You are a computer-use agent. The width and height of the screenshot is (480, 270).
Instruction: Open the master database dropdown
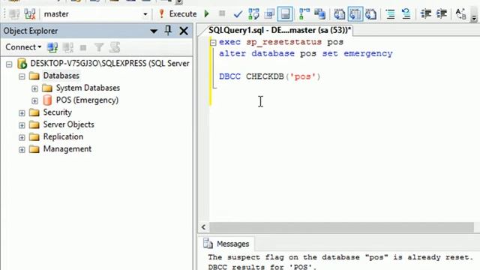(145, 14)
